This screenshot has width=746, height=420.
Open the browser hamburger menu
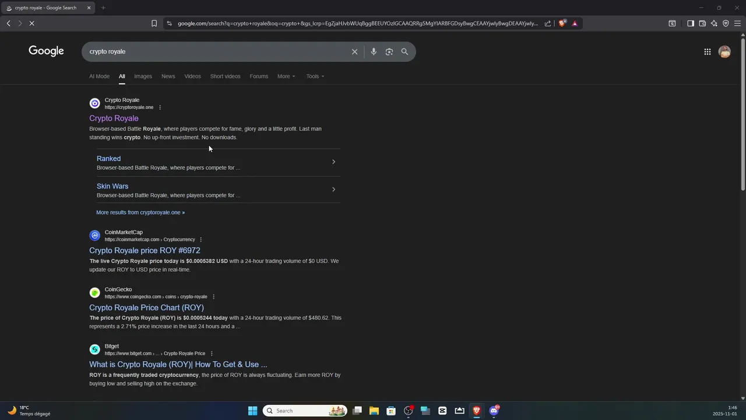pos(737,23)
